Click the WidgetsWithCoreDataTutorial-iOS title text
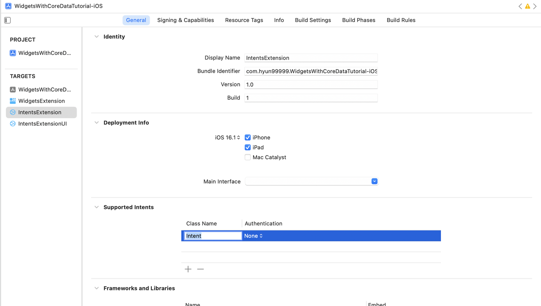The width and height of the screenshot is (541, 306). [x=58, y=6]
